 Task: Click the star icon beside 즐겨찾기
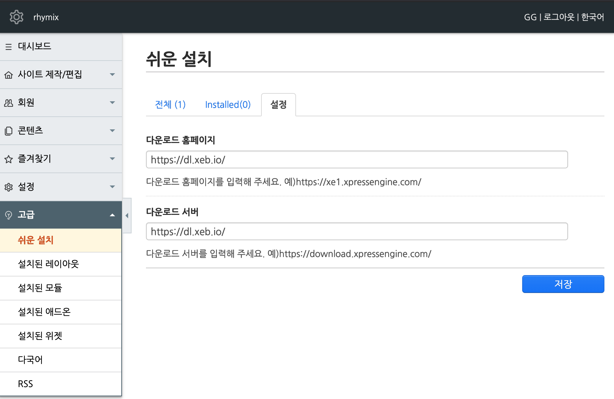tap(9, 158)
